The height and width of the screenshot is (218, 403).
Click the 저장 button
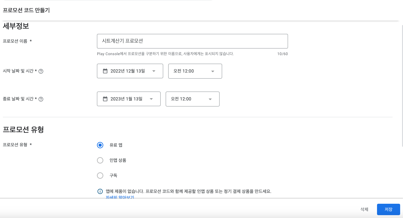(388, 209)
